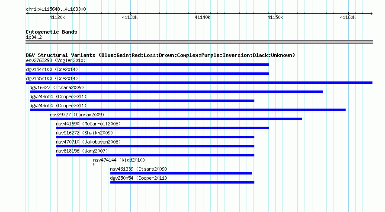Select the blue bar under dgv16n27

coord(176,92)
